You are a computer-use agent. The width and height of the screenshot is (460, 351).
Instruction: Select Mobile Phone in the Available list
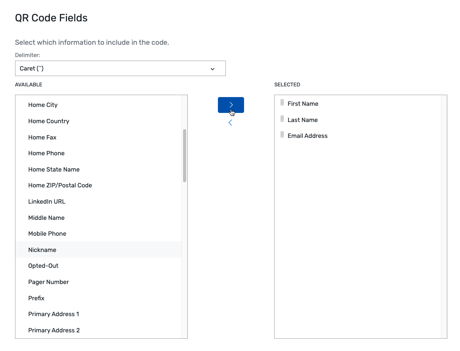(x=47, y=234)
